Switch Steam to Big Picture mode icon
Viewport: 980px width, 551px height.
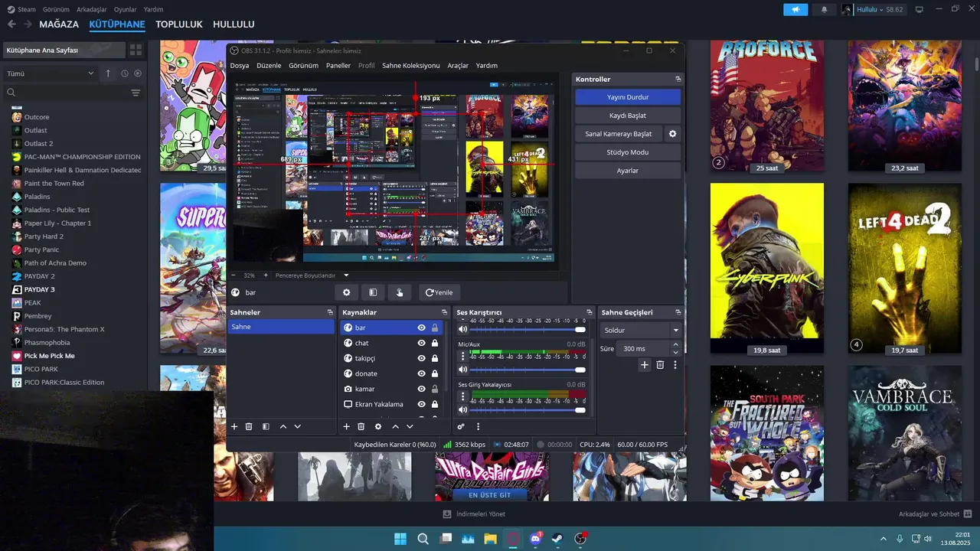pos(920,9)
